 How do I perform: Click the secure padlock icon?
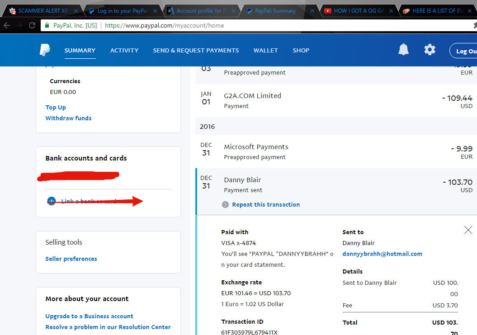click(47, 26)
